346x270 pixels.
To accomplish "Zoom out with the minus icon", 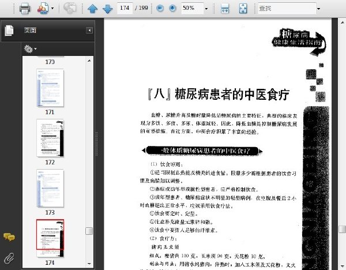I will (x=160, y=9).
